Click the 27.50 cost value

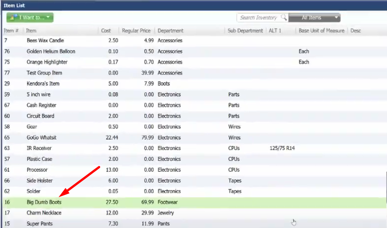(x=112, y=202)
